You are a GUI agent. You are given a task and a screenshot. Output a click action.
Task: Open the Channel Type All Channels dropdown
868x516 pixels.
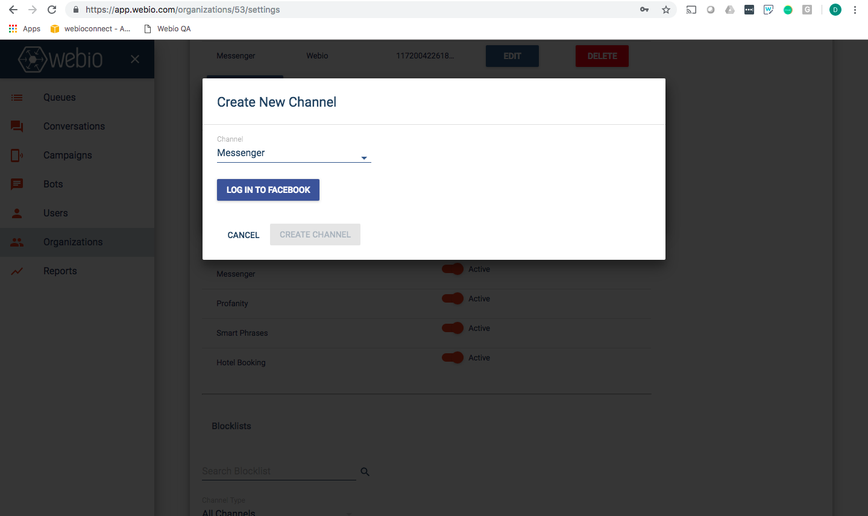point(277,511)
